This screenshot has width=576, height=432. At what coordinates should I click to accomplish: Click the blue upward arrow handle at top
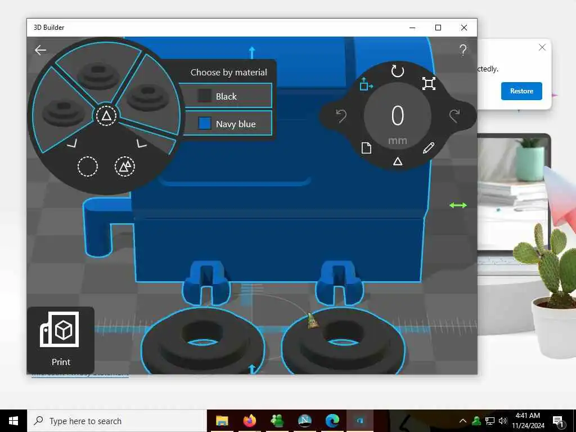[x=252, y=52]
